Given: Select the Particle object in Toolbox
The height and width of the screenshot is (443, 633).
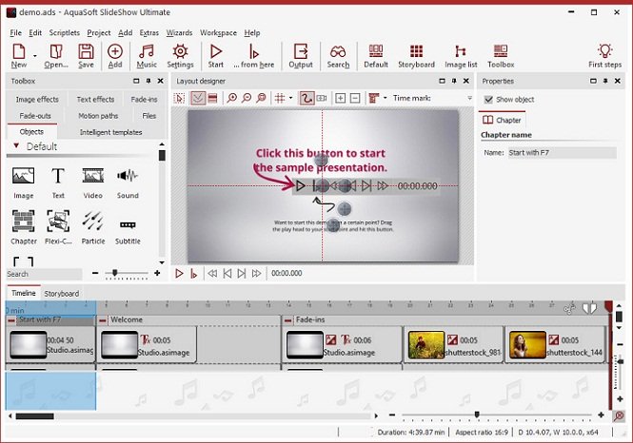Looking at the screenshot, I should [93, 228].
